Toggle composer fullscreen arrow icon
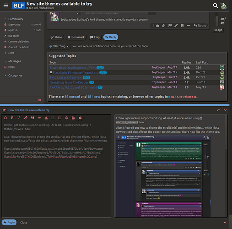The height and width of the screenshot is (229, 232). click(218, 110)
